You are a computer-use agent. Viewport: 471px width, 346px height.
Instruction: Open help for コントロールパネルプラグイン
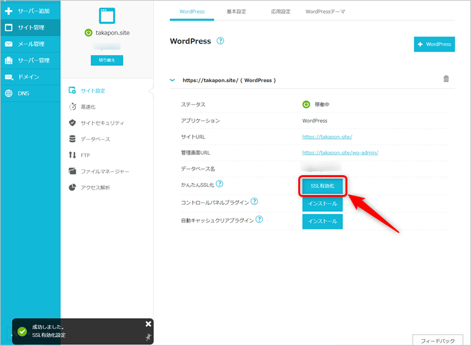click(254, 201)
